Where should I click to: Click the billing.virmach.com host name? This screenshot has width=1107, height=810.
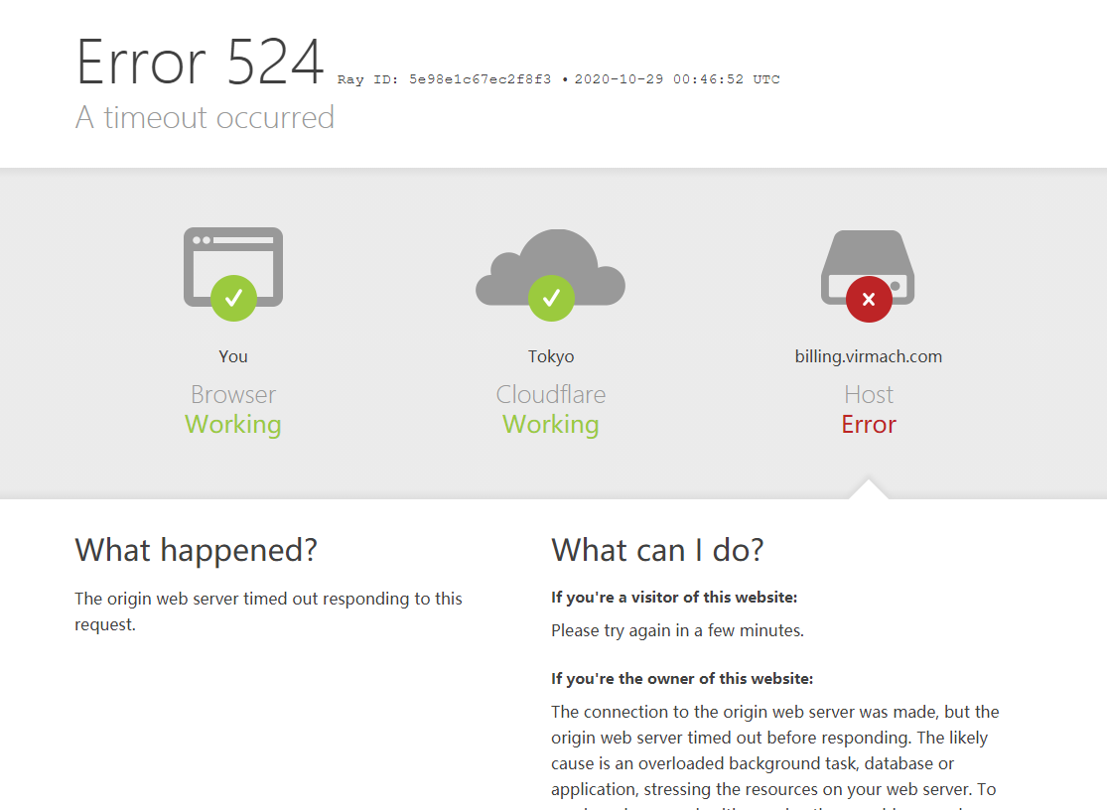(x=869, y=356)
